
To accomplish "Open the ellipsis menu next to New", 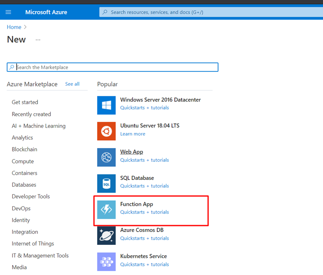I will (x=38, y=40).
